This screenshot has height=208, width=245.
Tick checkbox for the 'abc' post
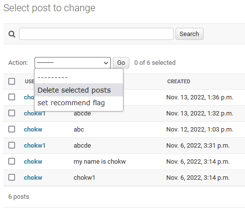12,129
